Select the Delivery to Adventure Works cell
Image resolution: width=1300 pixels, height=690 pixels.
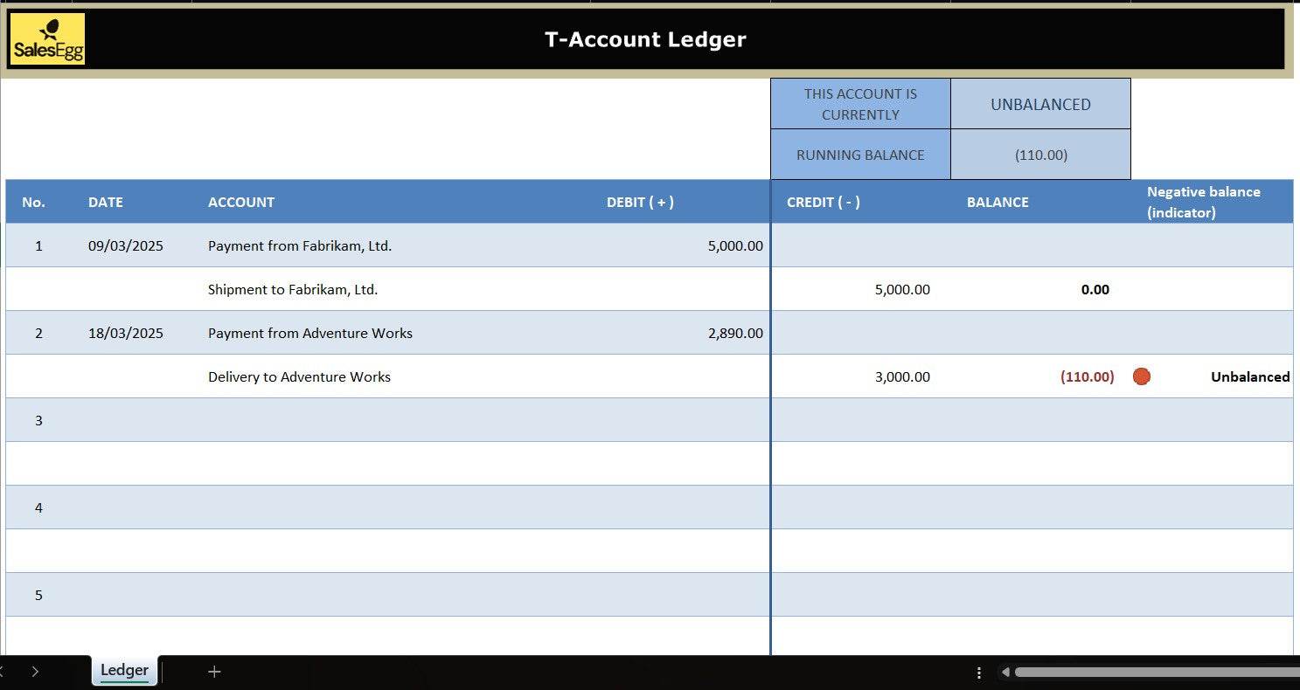[x=299, y=376]
